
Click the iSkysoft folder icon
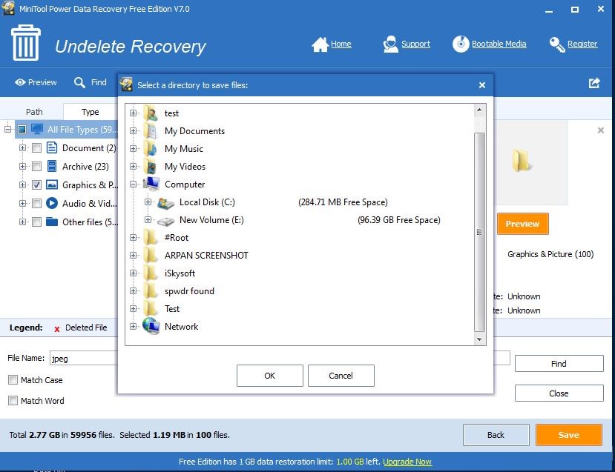coord(151,273)
